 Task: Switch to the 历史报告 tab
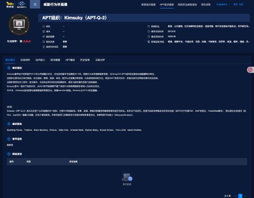click(x=85, y=60)
